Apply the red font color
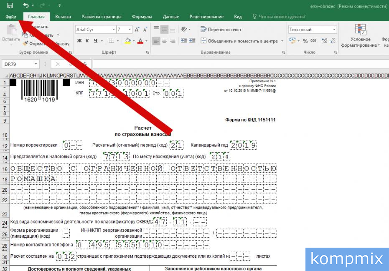 (140, 41)
